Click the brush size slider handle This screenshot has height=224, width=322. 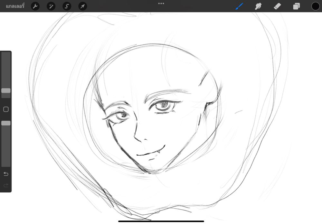tap(6, 91)
